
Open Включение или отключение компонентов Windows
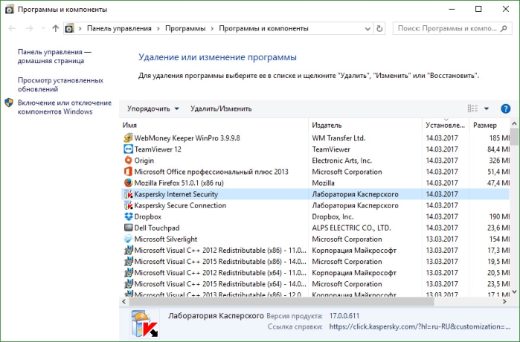point(65,107)
